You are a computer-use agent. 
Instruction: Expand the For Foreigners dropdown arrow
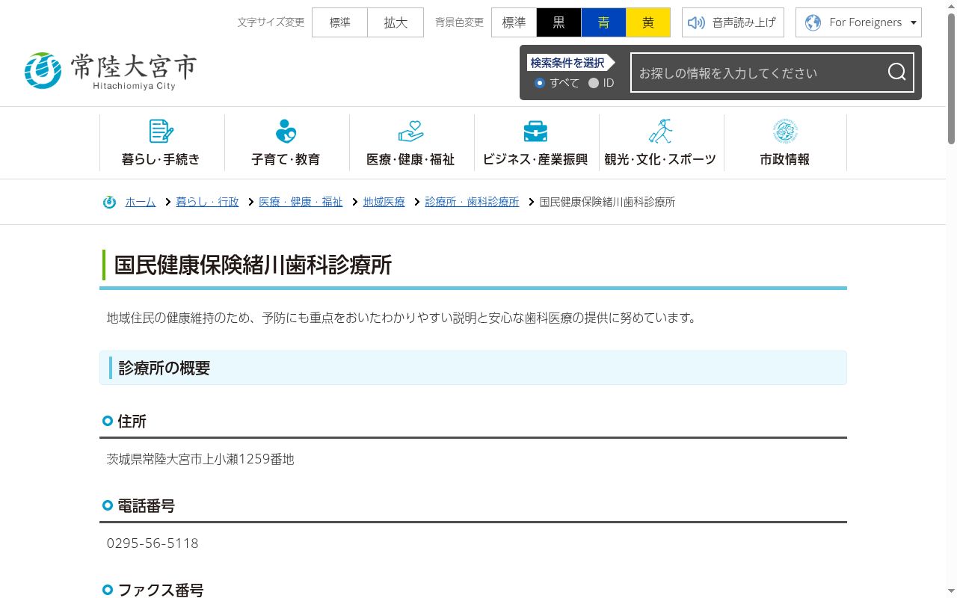[x=913, y=22]
